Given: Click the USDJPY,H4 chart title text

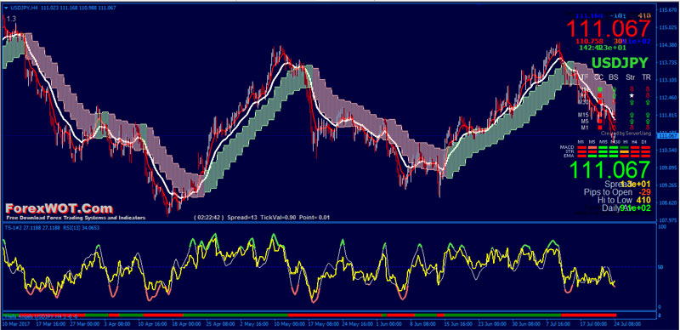Looking at the screenshot, I should (25, 8).
